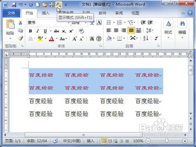
Task: Expand the Paste options arrow
Action: tap(10, 38)
